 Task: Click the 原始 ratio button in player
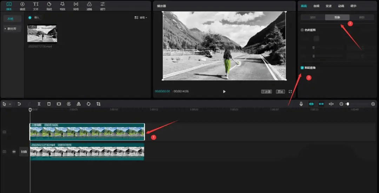[x=280, y=92]
